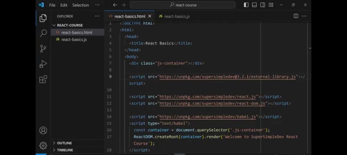The width and height of the screenshot is (347, 155).
Task: Show more menu bar items ellipsis
Action: (97, 5)
